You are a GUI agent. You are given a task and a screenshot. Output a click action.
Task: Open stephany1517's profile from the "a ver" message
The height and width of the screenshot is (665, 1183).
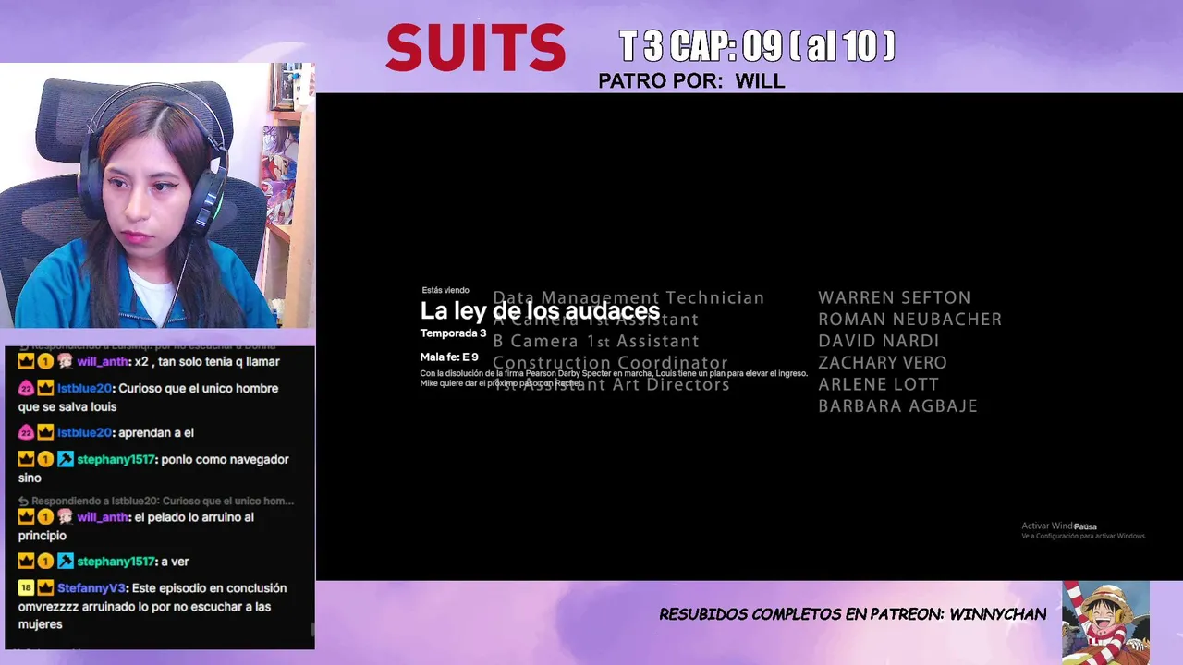pyautogui.click(x=116, y=562)
